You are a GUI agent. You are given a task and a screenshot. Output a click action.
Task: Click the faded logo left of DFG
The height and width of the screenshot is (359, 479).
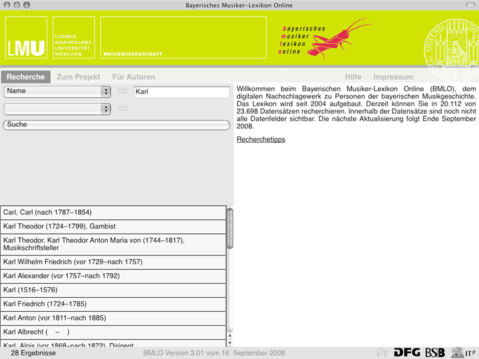point(382,352)
